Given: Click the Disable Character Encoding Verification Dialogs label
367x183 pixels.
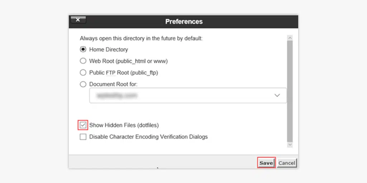Looking at the screenshot, I should (148, 137).
